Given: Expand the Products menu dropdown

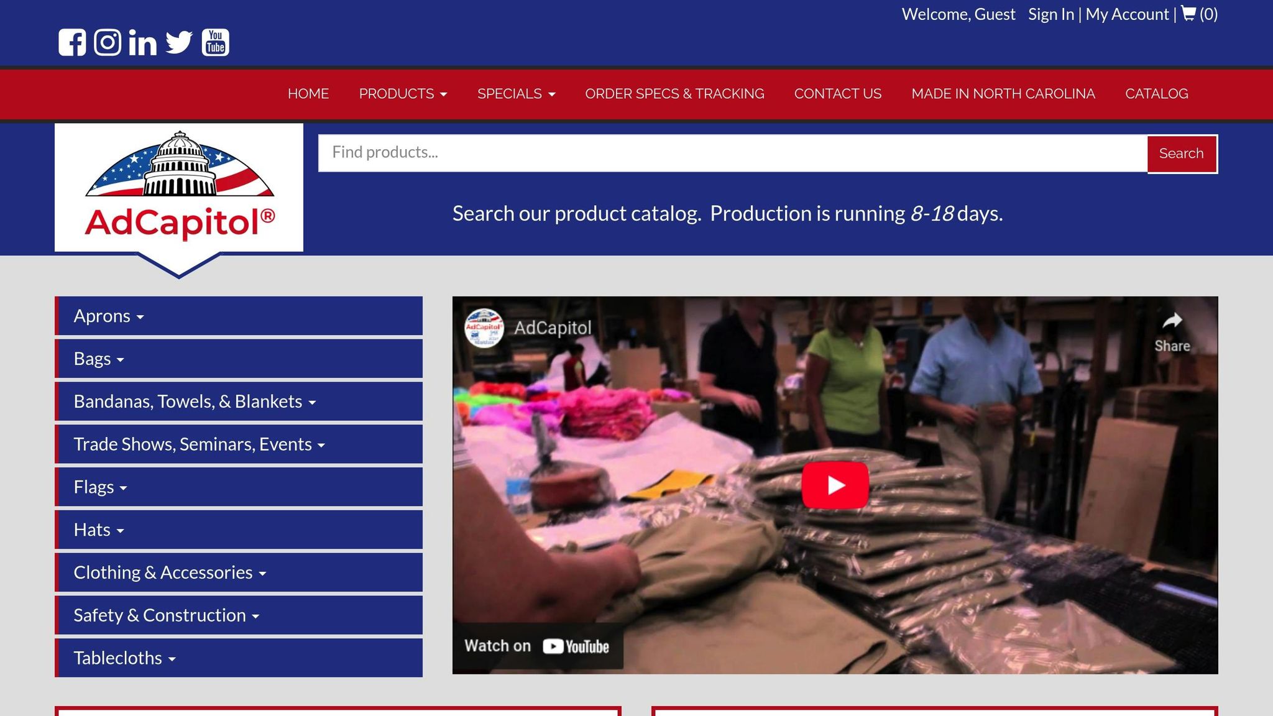Looking at the screenshot, I should coord(403,94).
